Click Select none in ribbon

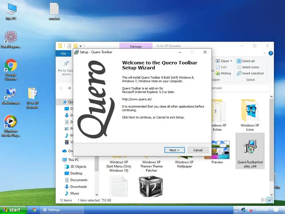[248, 67]
